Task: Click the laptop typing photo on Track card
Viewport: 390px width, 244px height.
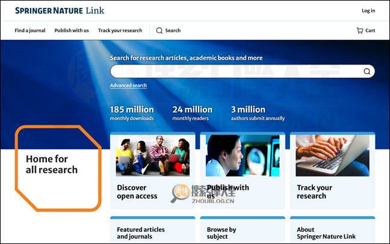Action: click(333, 155)
